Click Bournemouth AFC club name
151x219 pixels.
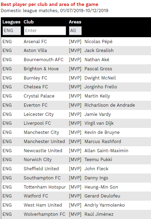pos(43,60)
